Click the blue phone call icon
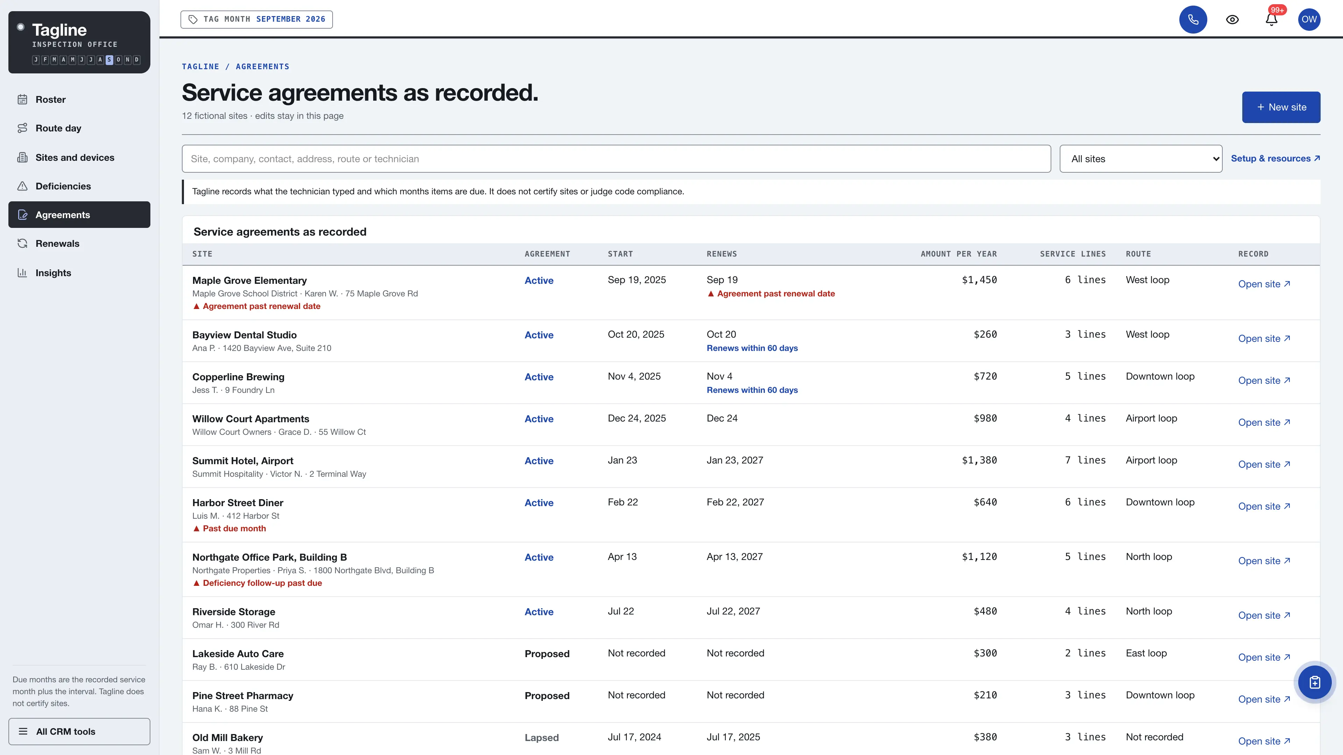Image resolution: width=1343 pixels, height=755 pixels. pos(1193,20)
